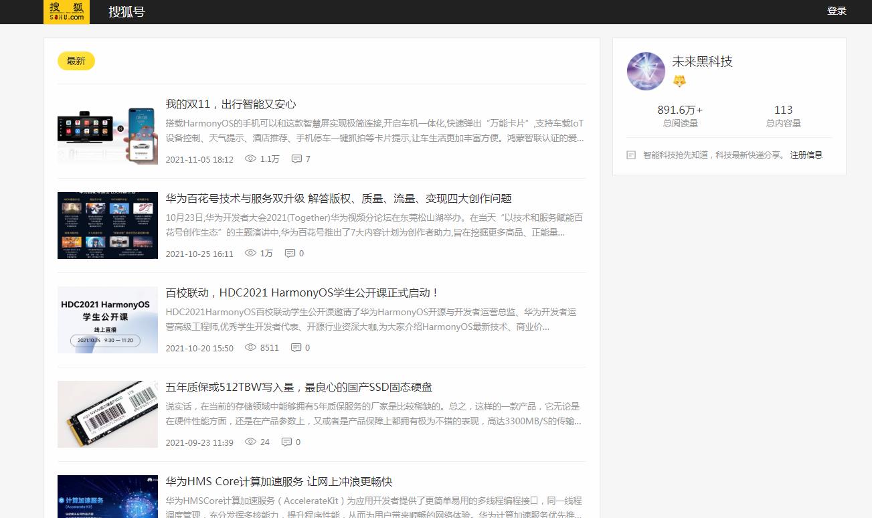This screenshot has height=518, width=872.
Task: Click 登录 to log in
Action: click(837, 11)
